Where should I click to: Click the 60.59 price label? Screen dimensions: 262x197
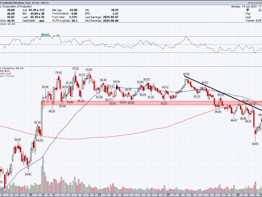65,87
